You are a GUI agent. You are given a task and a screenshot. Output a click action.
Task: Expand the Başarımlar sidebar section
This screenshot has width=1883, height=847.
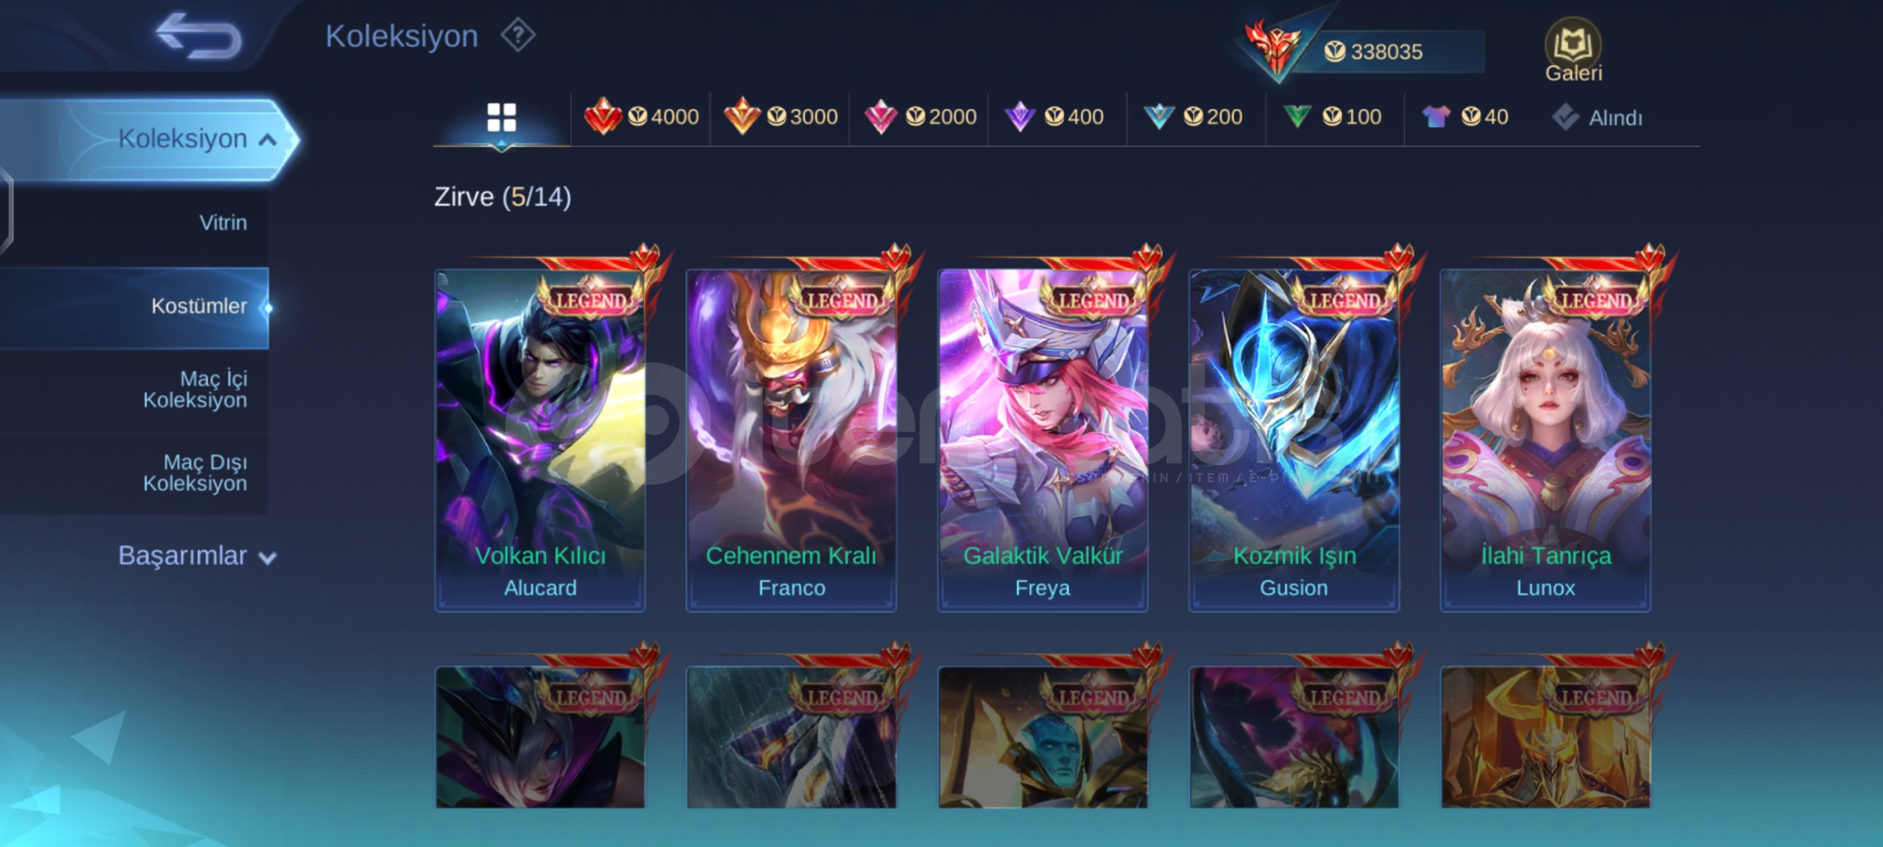(196, 555)
